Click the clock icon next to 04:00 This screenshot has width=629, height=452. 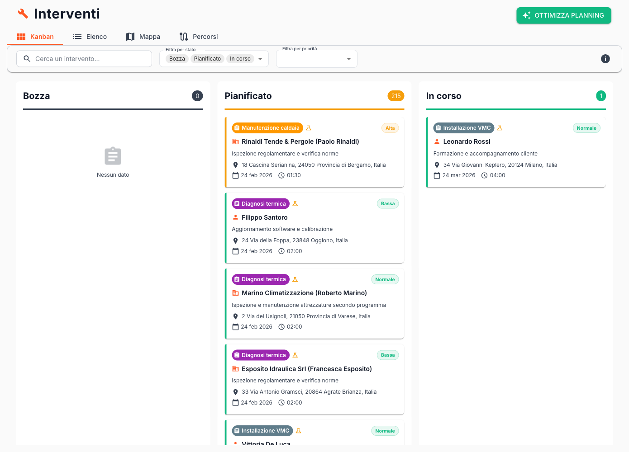tap(484, 175)
